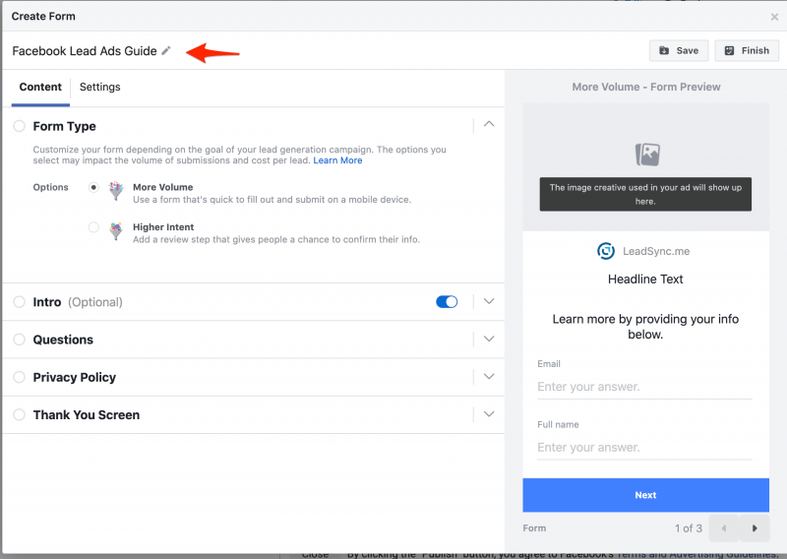This screenshot has width=787, height=559.
Task: Click the More Volume funnel icon
Action: coord(116,191)
